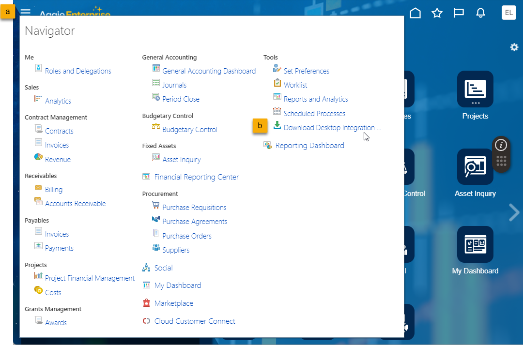The height and width of the screenshot is (345, 523).
Task: Open Purchase Requisitions in Procurement
Action: click(x=194, y=208)
